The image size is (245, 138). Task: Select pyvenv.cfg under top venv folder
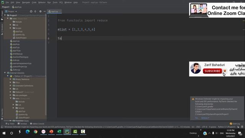(19, 34)
